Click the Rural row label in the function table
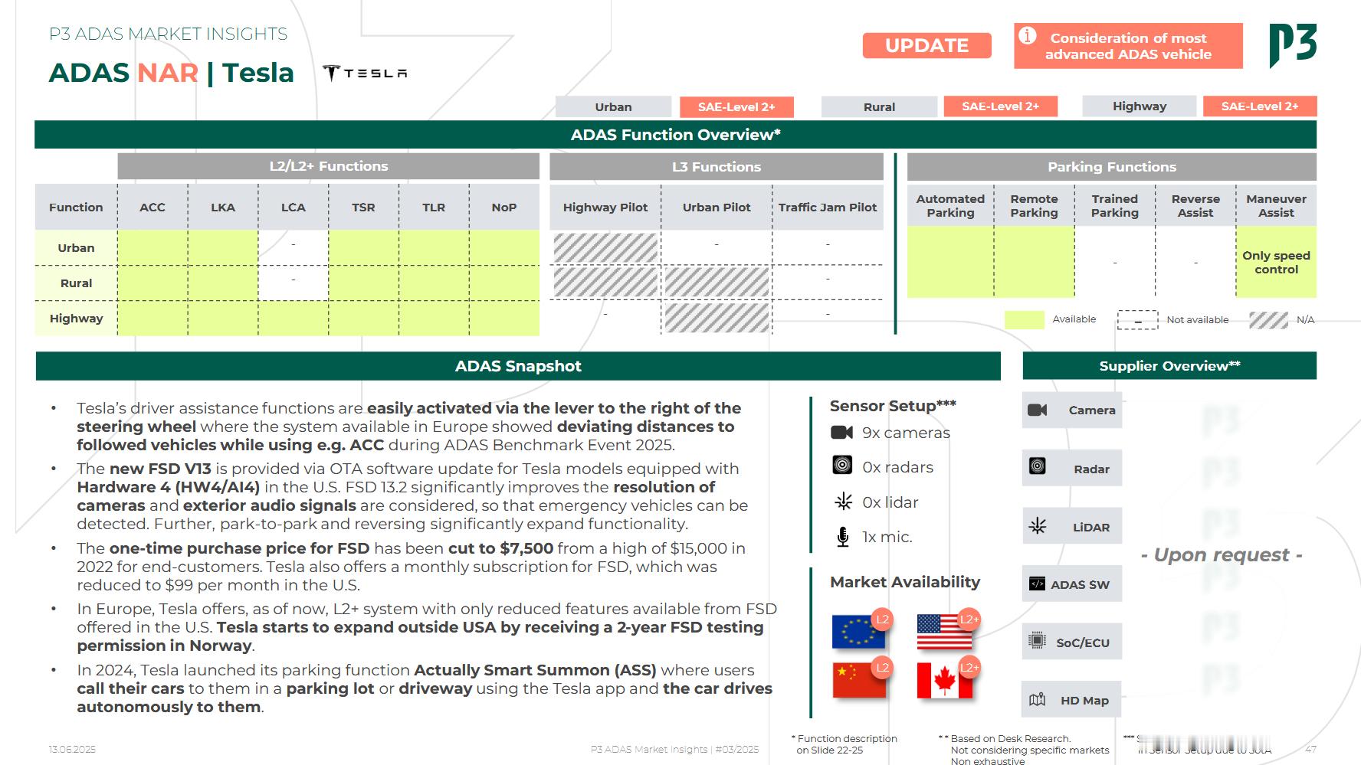The image size is (1361, 765). tap(76, 283)
